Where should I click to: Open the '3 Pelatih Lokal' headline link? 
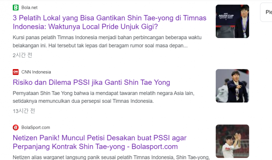point(109,22)
